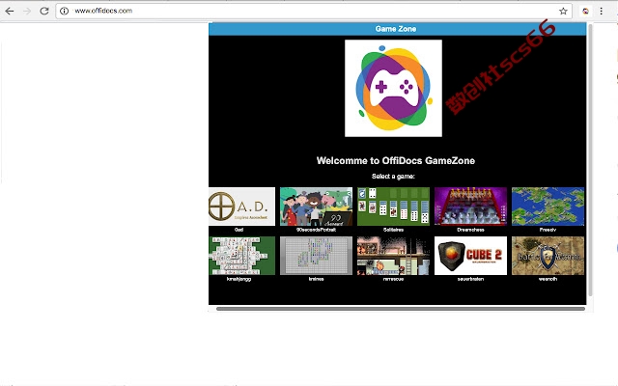Open the Battle for Wesnoth thumbnail
This screenshot has width=618, height=386.
(x=548, y=256)
